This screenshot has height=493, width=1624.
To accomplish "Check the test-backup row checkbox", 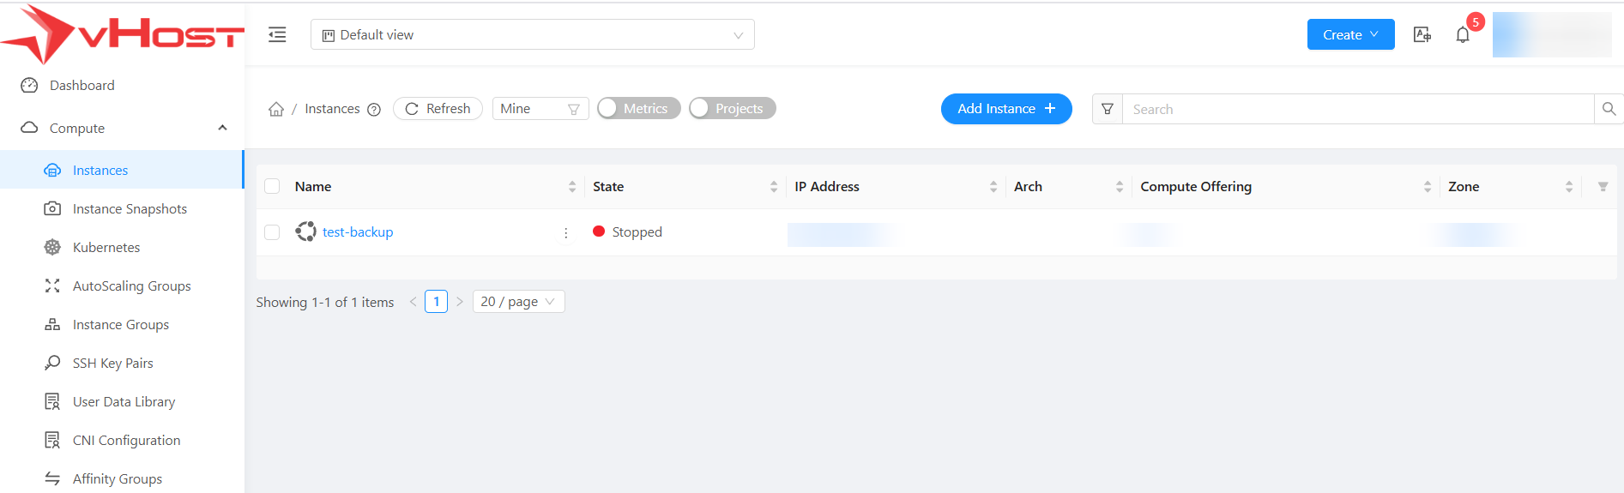I will click(272, 232).
